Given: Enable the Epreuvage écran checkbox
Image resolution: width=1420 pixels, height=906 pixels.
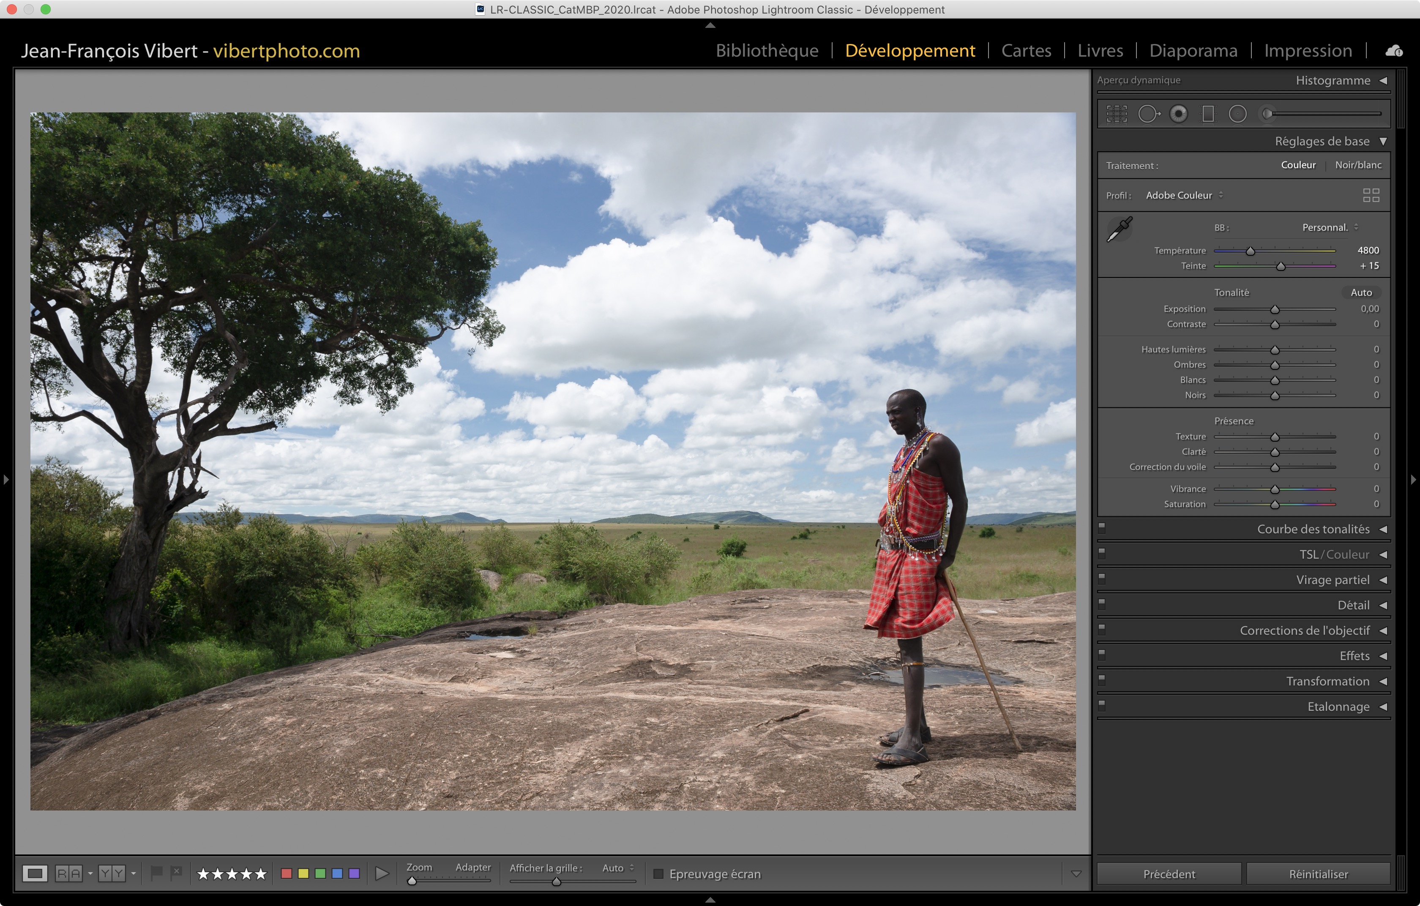Looking at the screenshot, I should coord(659,873).
